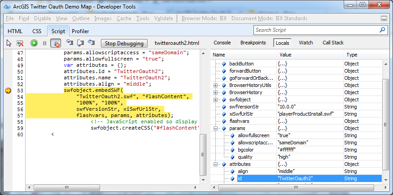The image size is (393, 195).
Task: Open Document Mode: IE8 Standards menu
Action: pyautogui.click(x=269, y=18)
